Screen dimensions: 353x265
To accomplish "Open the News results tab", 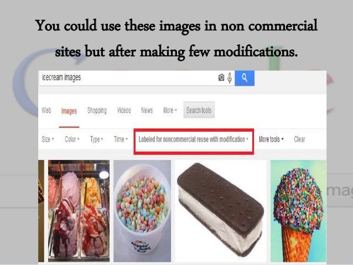I will (147, 110).
